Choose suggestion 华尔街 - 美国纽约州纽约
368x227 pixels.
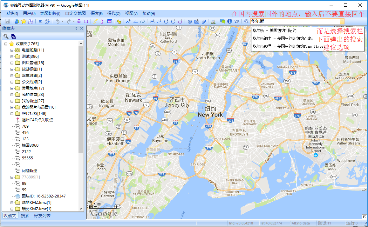coord(274,30)
